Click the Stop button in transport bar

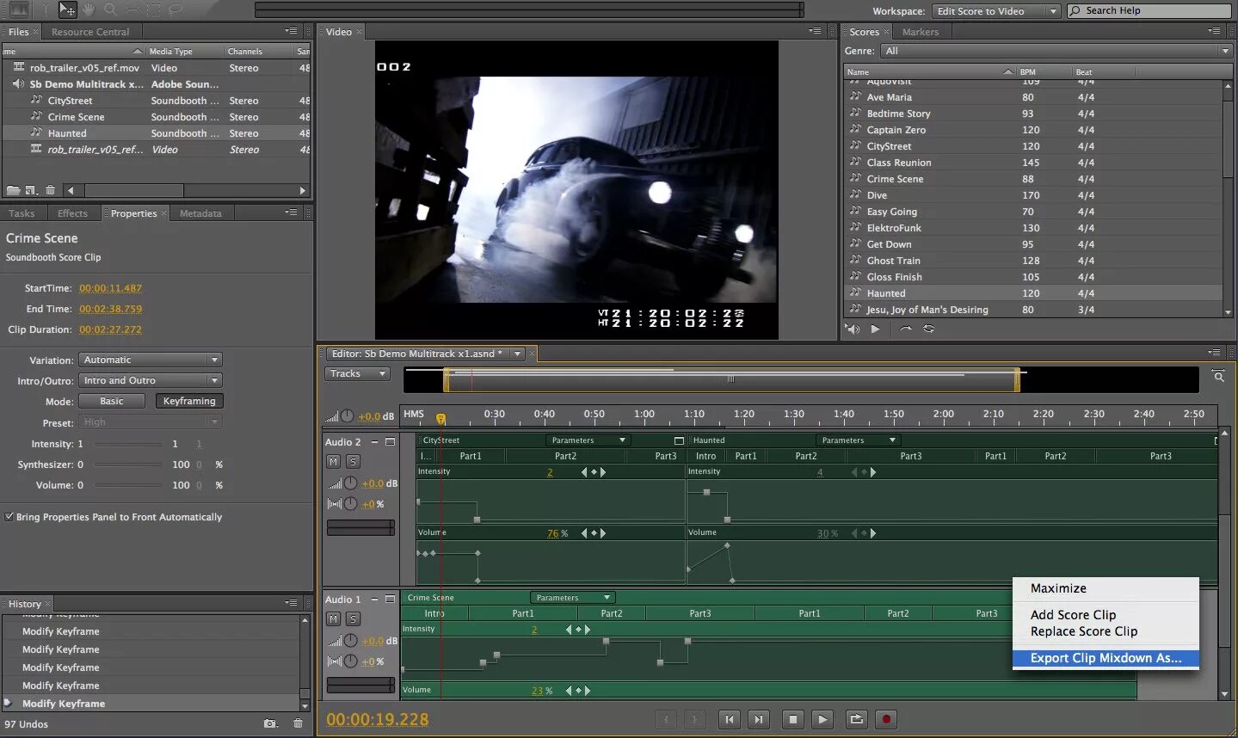(x=792, y=719)
